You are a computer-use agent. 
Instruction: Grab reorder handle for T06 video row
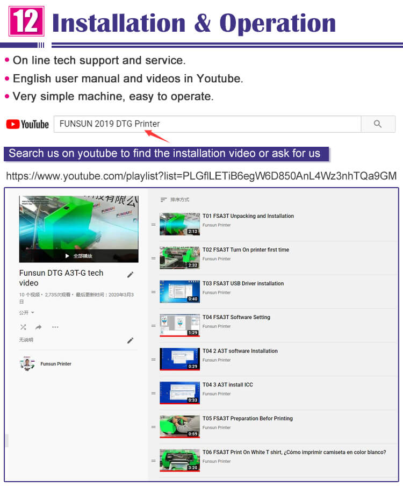(153, 461)
